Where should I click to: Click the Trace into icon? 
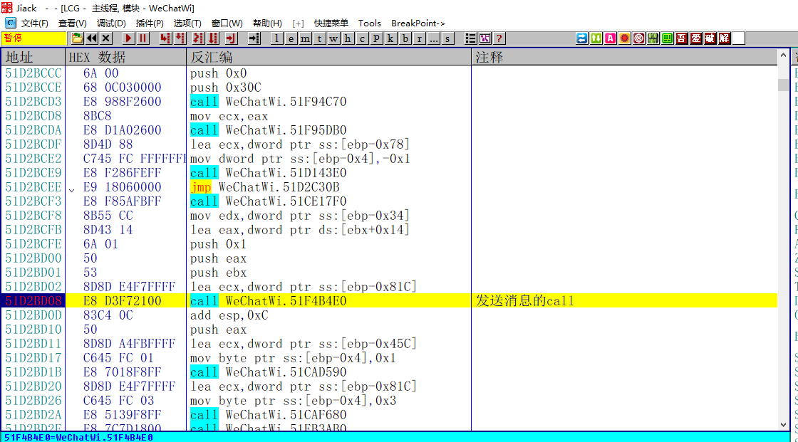tap(199, 38)
